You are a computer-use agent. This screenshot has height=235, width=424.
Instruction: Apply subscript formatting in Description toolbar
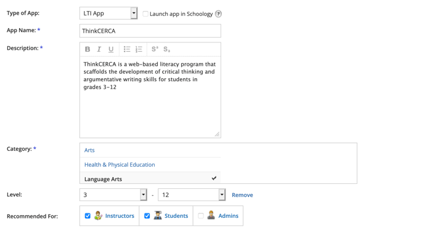[x=166, y=49]
